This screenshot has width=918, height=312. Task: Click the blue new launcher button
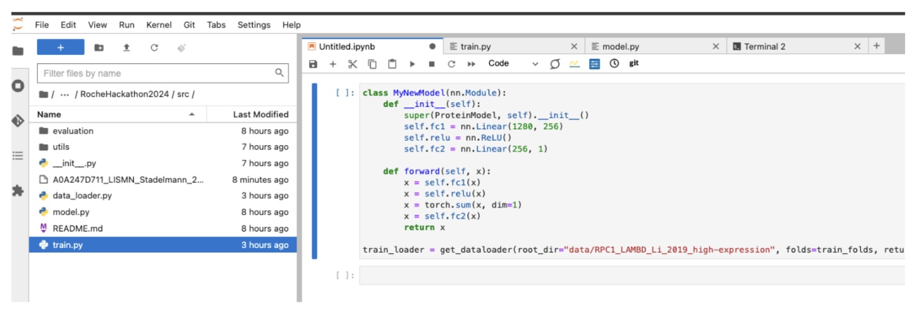[x=60, y=47]
